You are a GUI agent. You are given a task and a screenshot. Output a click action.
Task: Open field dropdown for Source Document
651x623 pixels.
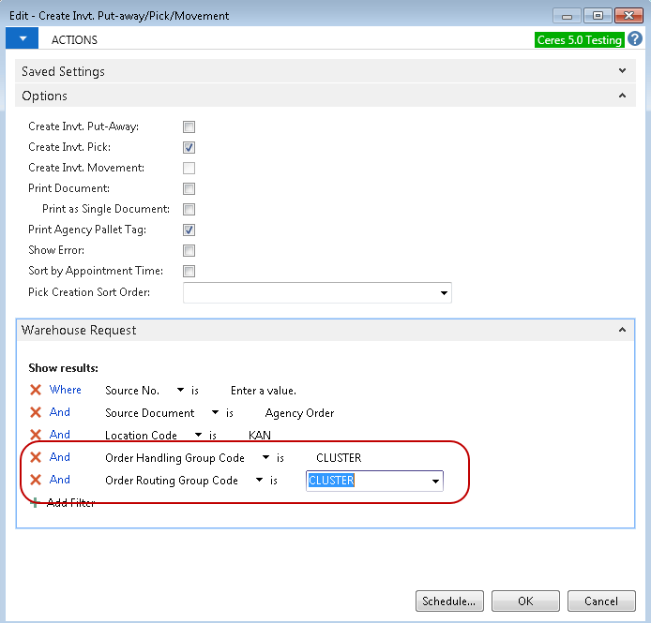(x=215, y=412)
